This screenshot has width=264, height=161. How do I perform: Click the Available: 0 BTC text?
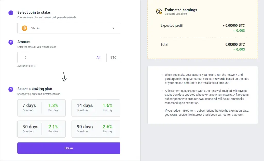click(x=26, y=66)
